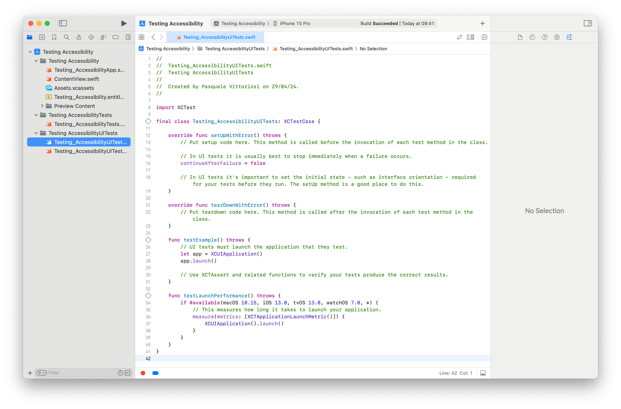This screenshot has height=409, width=621.
Task: Open the Test navigator diamond icon
Action: [91, 37]
